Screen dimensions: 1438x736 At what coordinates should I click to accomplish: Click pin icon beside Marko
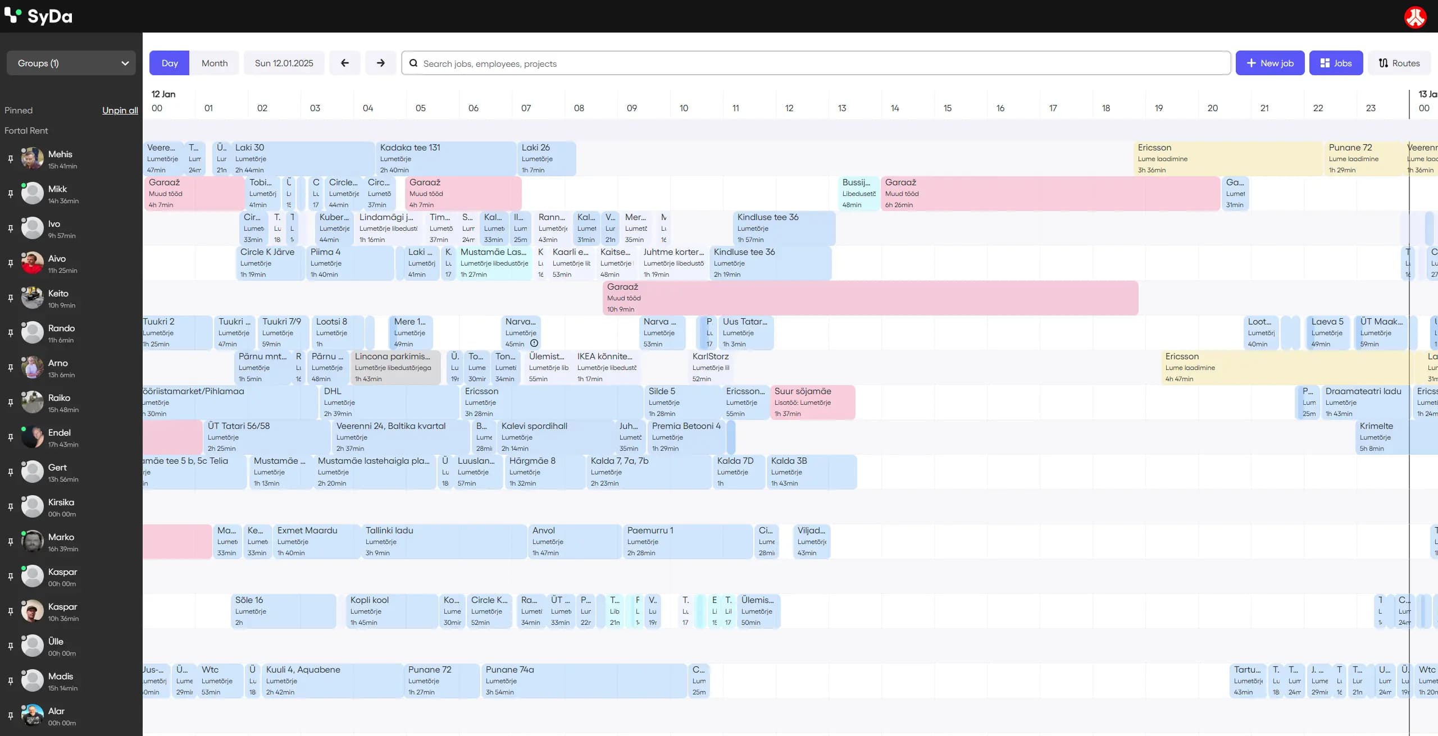point(11,542)
